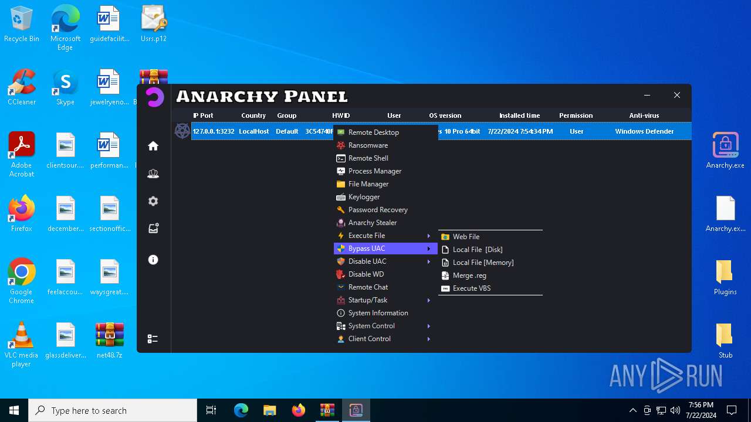Image resolution: width=751 pixels, height=422 pixels.
Task: Expand the Bypass UAC submenu arrow
Action: tap(429, 249)
